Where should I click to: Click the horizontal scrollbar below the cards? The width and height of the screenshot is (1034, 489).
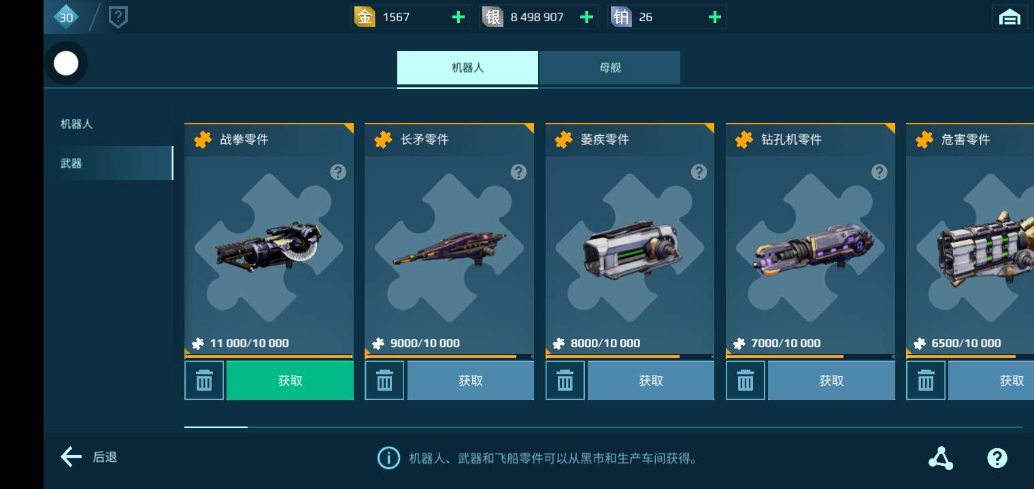pos(603,427)
